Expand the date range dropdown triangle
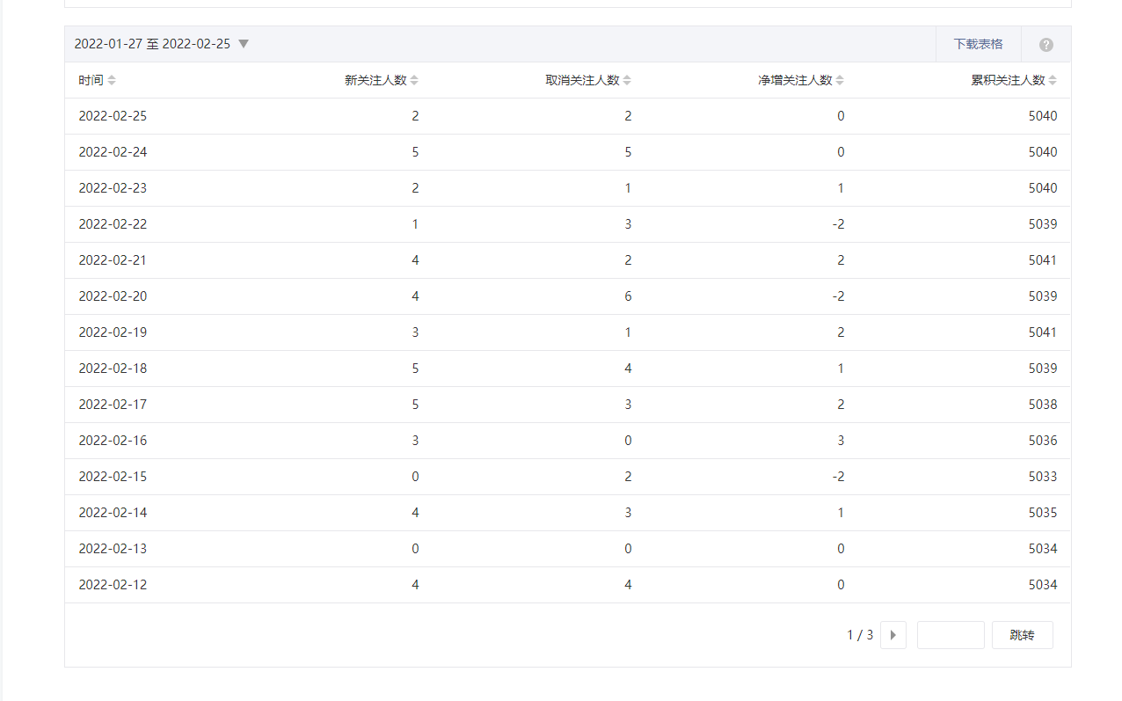The image size is (1122, 701). pyautogui.click(x=244, y=44)
